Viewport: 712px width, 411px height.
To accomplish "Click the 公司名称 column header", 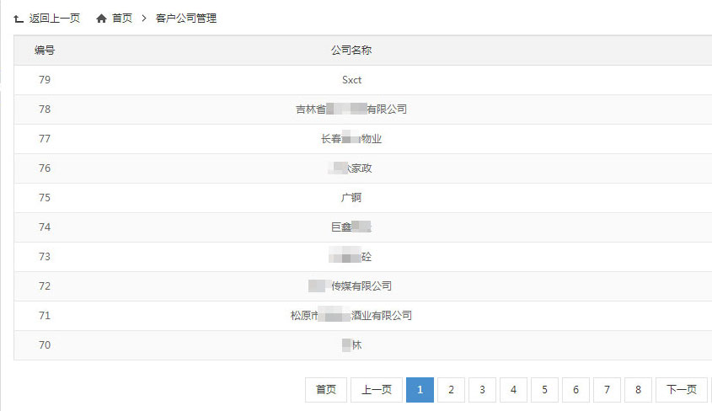I will [351, 51].
